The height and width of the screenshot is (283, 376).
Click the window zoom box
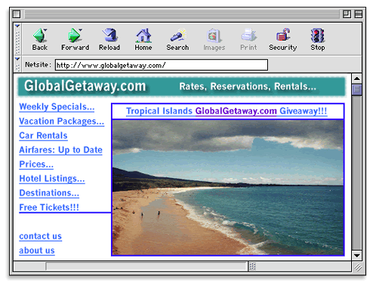(x=347, y=14)
